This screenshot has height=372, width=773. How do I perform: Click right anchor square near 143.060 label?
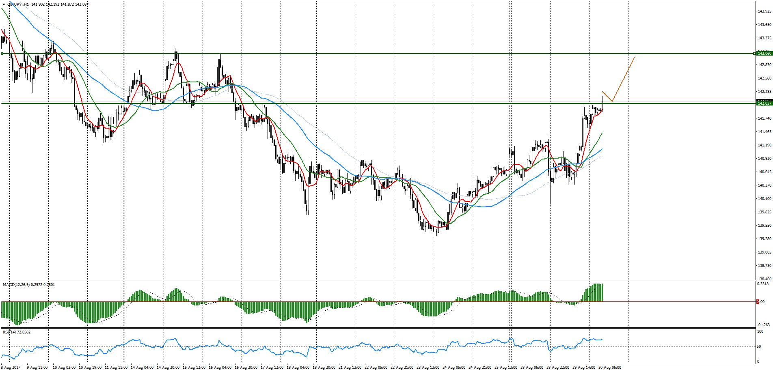point(755,54)
